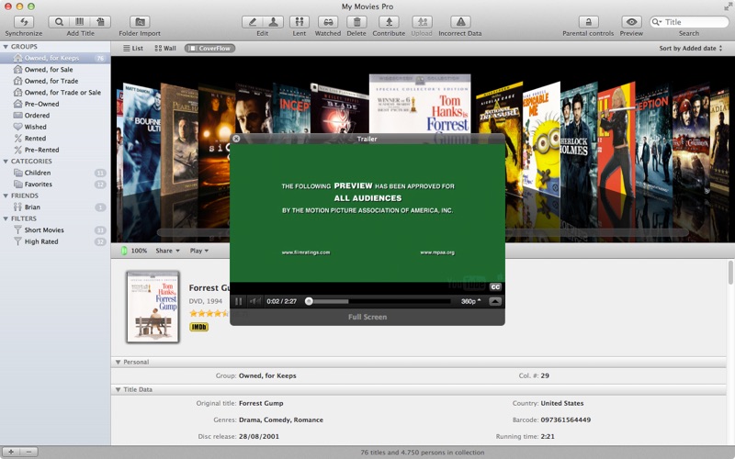Viewport: 735px width, 459px height.
Task: Select the Rented group
Action: (x=55, y=139)
